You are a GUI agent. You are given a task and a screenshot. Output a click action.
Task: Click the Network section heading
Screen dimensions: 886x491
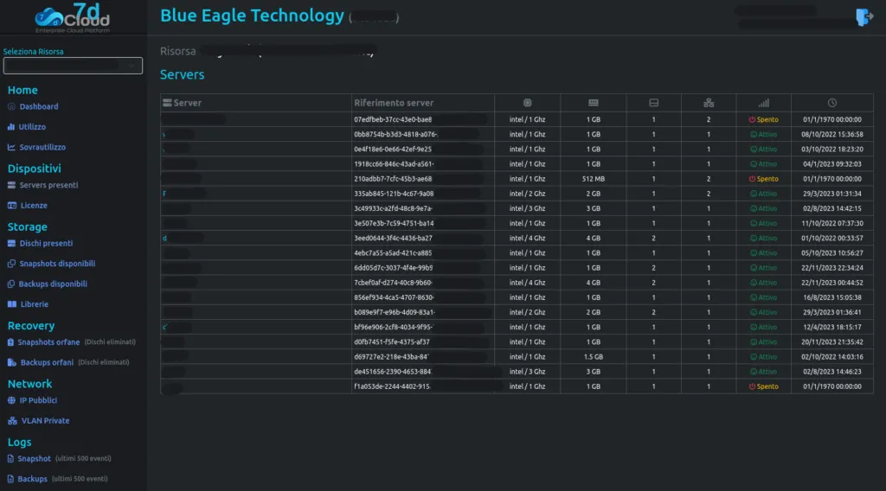tap(29, 383)
